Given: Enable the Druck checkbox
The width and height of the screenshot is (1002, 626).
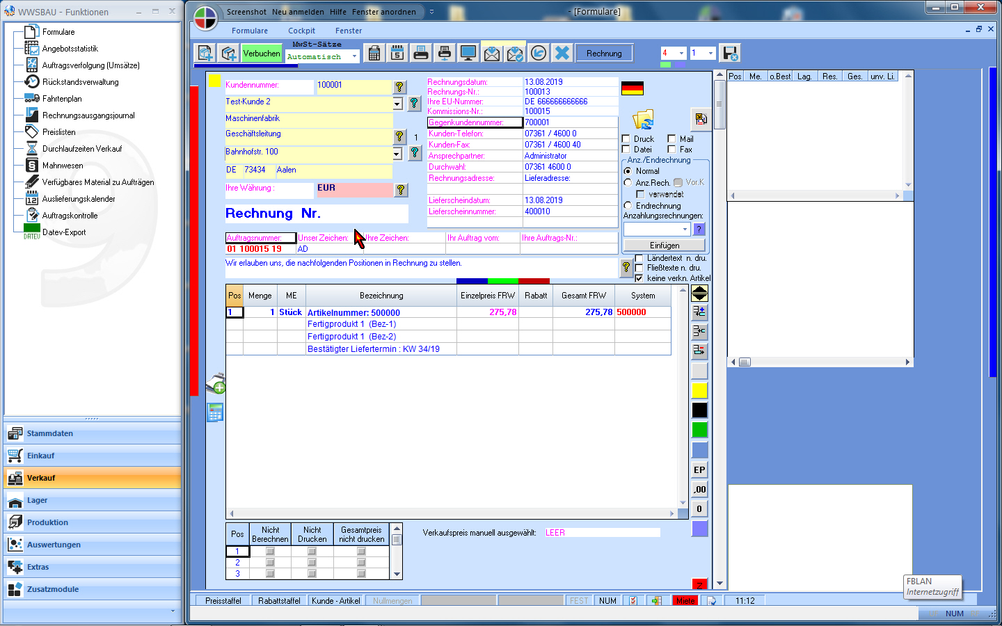Looking at the screenshot, I should pyautogui.click(x=626, y=139).
